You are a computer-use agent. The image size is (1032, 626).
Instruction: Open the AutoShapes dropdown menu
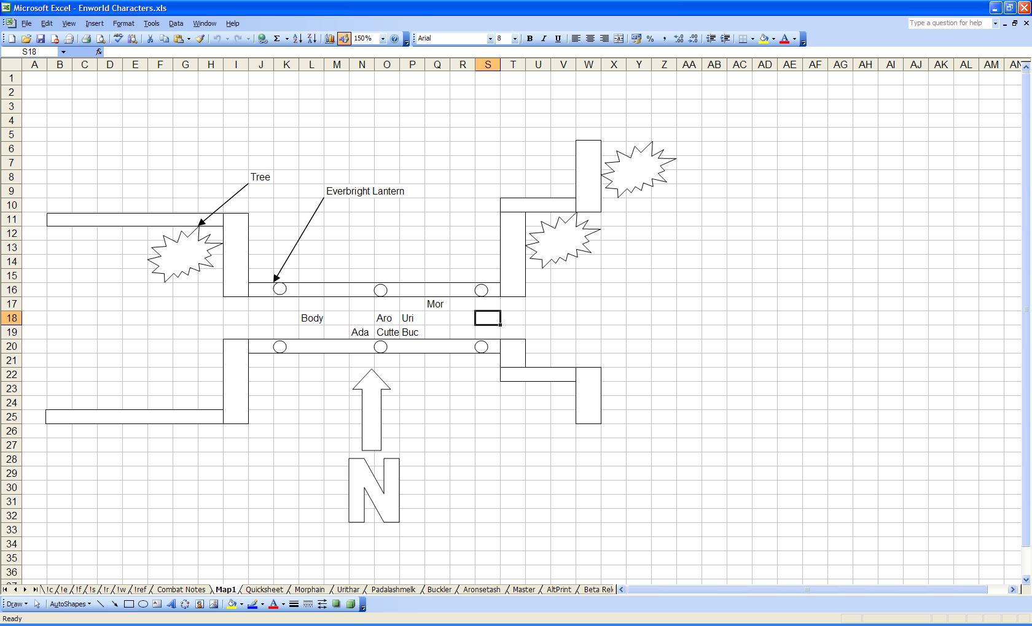point(70,604)
